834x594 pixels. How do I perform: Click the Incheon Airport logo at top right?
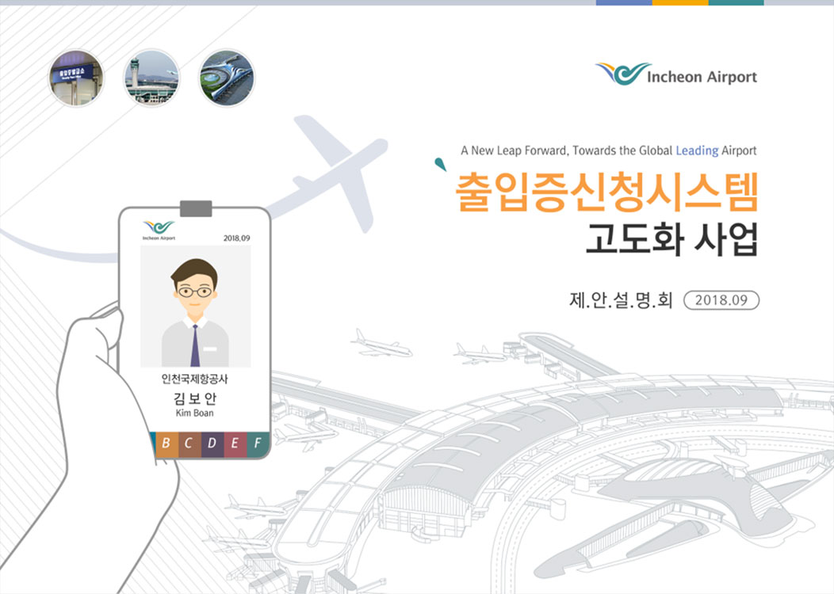click(676, 74)
